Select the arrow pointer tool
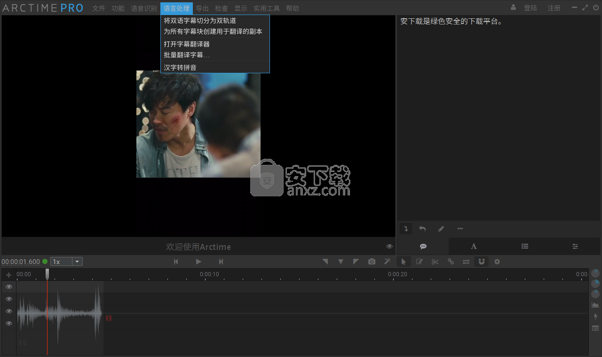The height and width of the screenshot is (357, 602). pos(404,262)
